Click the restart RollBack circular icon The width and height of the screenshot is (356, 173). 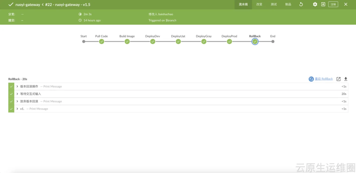pyautogui.click(x=311, y=79)
